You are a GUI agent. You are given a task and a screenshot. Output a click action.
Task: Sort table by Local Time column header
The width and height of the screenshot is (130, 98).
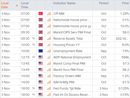[x=25, y=5]
